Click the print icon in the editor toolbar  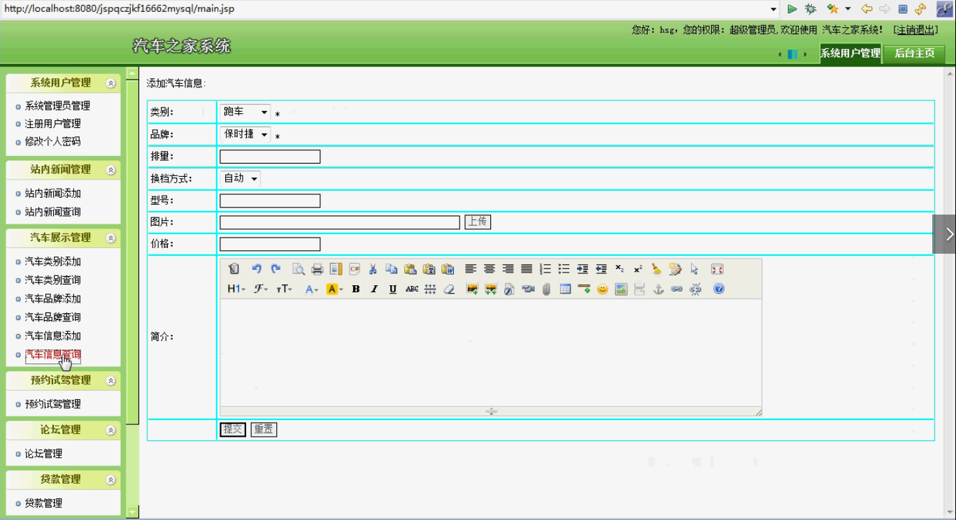(x=317, y=269)
